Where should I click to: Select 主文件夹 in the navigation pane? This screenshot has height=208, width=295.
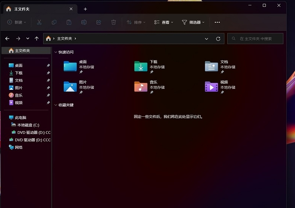coord(26,50)
